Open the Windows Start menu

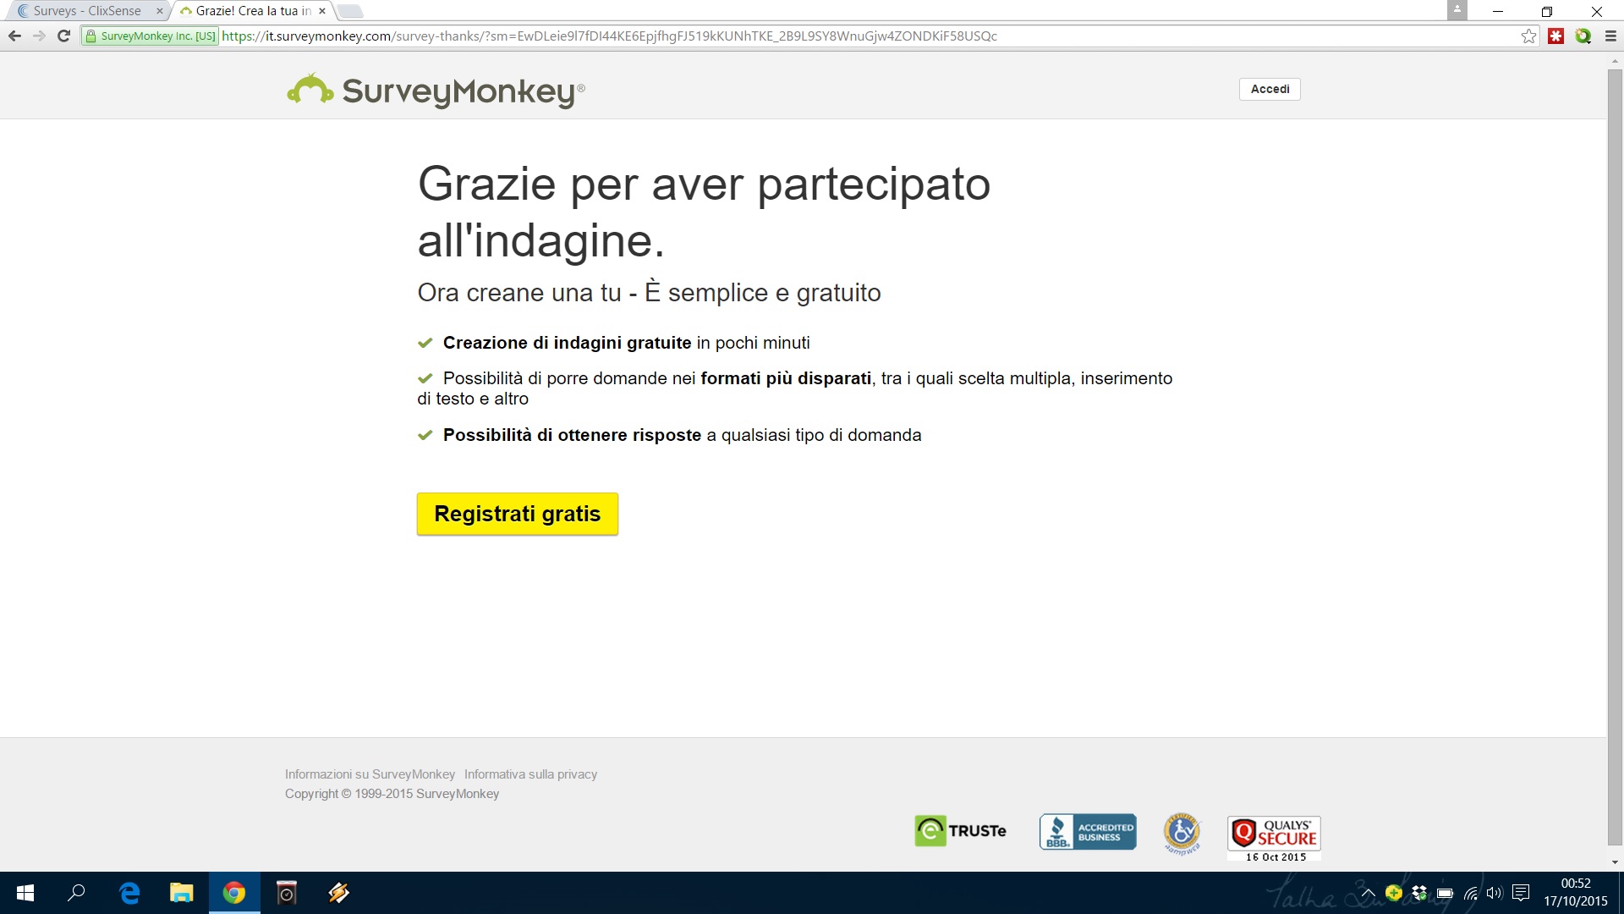25,893
